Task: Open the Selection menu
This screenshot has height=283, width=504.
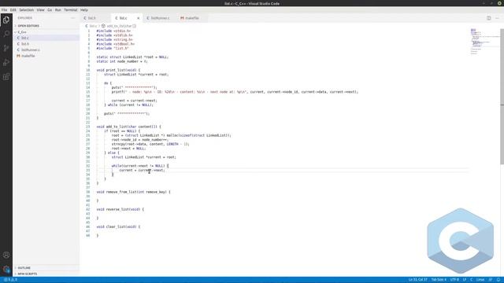Action: pyautogui.click(x=26, y=10)
